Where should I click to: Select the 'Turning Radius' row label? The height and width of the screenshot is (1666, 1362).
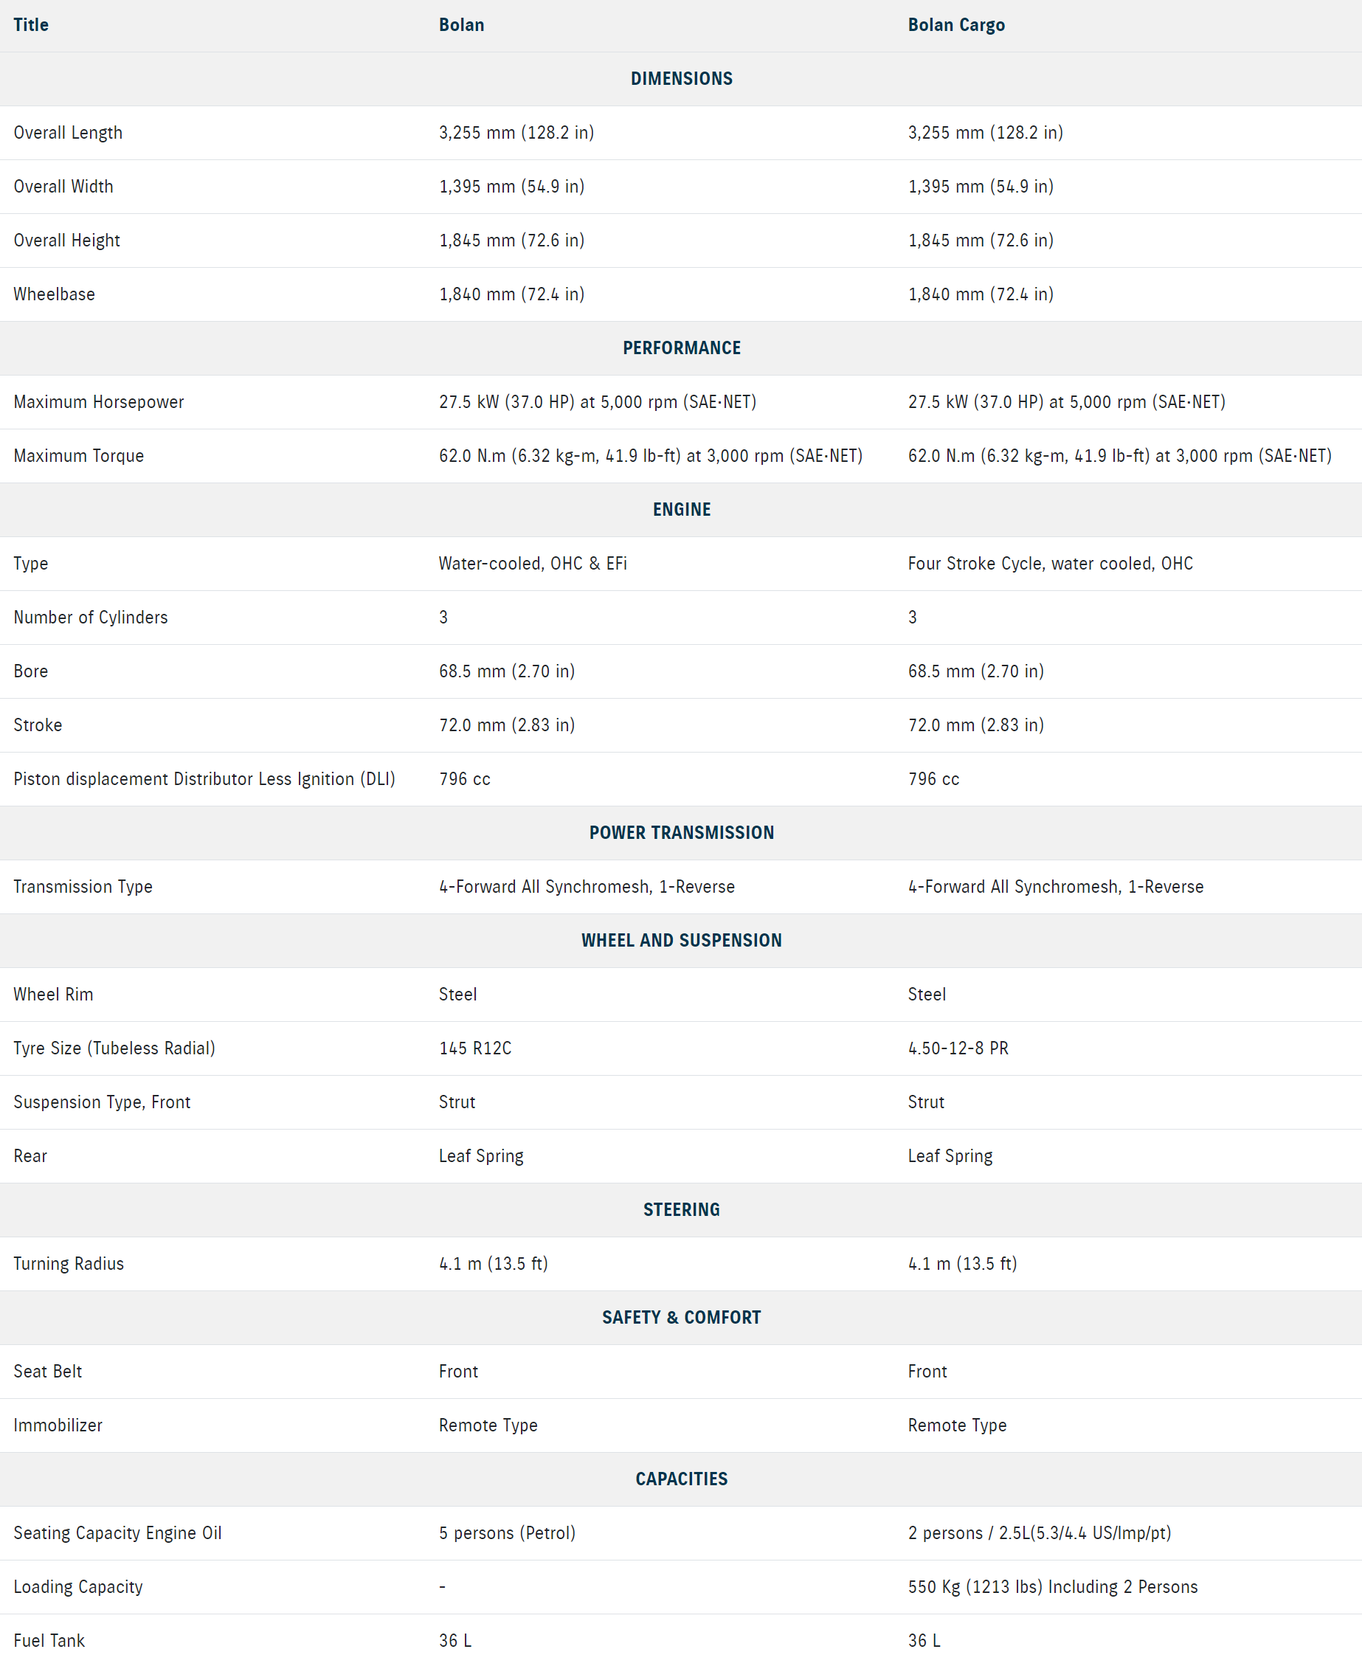[69, 1264]
